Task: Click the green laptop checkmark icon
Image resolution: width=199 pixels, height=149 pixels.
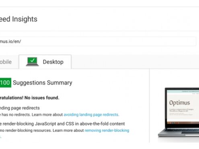Action: tap(32, 62)
